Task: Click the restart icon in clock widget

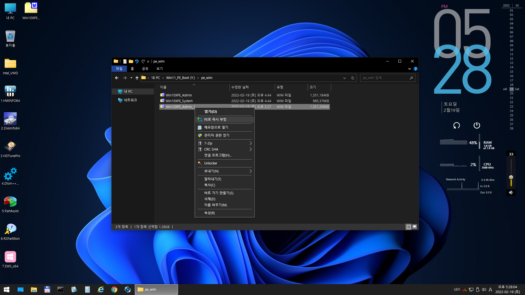Action: pyautogui.click(x=456, y=125)
